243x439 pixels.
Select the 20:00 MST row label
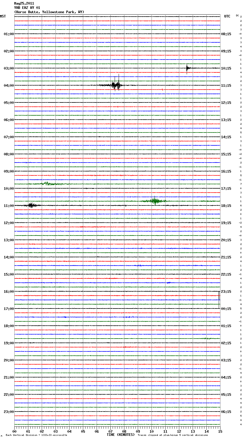click(9, 360)
